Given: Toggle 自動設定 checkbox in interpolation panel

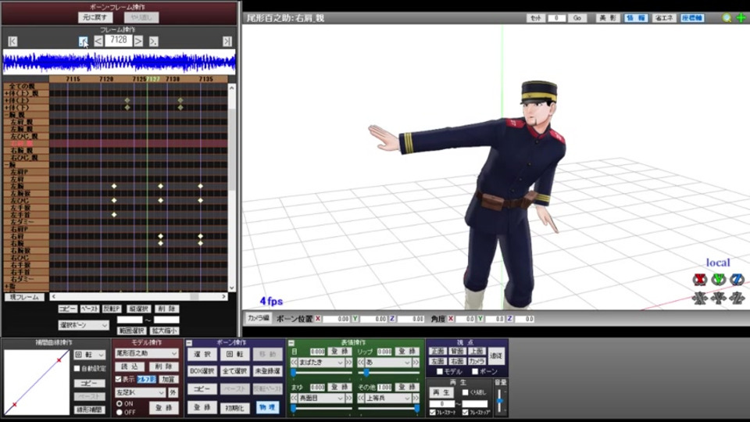Looking at the screenshot, I should (77, 369).
